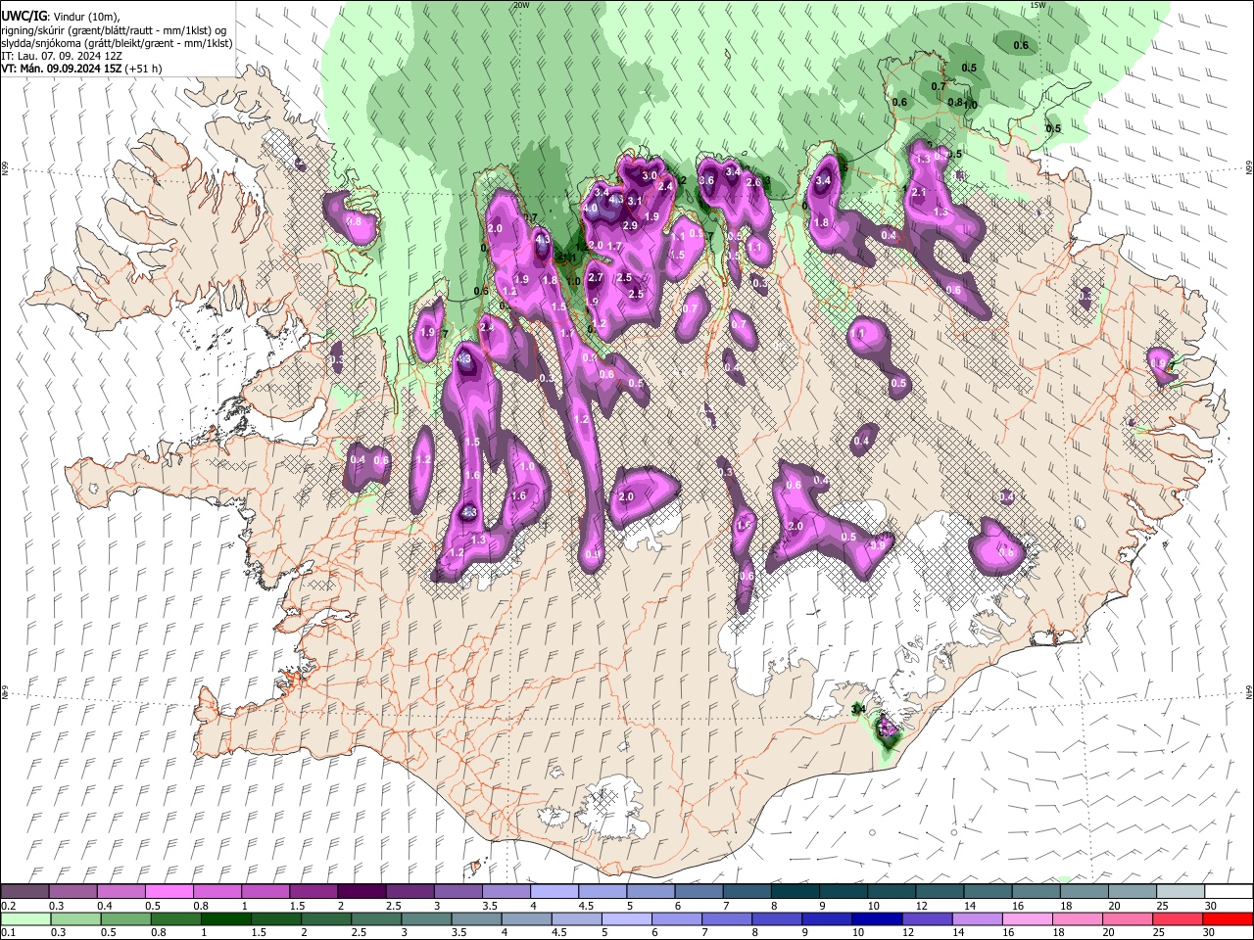This screenshot has height=940, width=1254.
Task: Click bright red lower legend swatch after 30
Action: pos(1229,919)
